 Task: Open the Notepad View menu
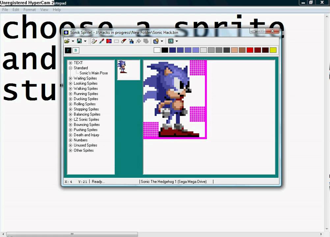[44, 10]
